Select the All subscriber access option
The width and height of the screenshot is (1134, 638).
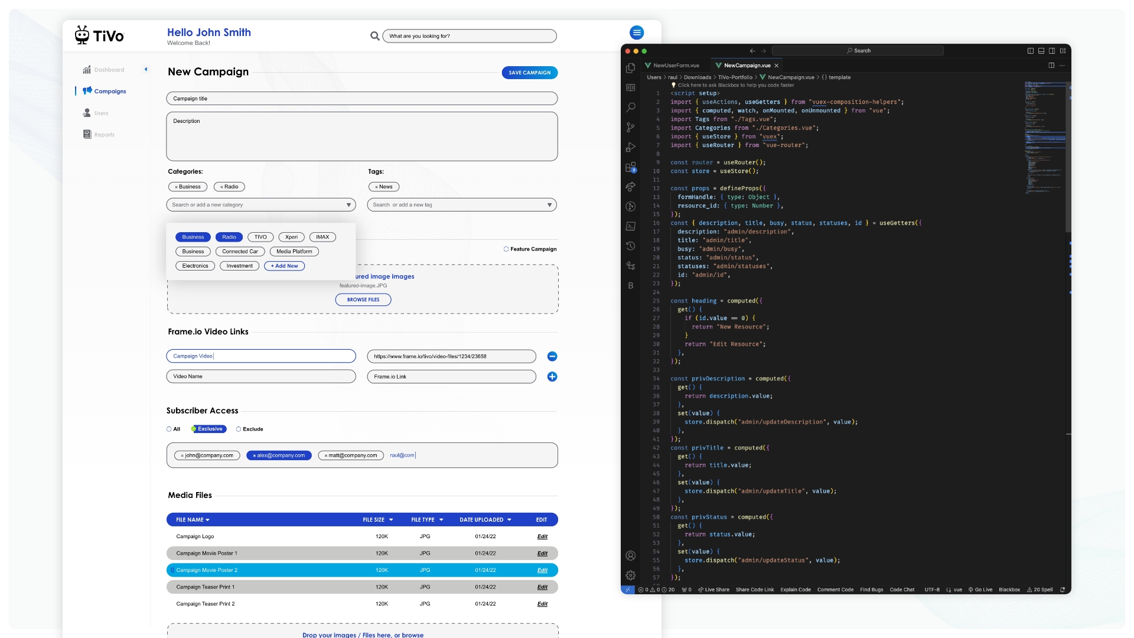pyautogui.click(x=170, y=429)
